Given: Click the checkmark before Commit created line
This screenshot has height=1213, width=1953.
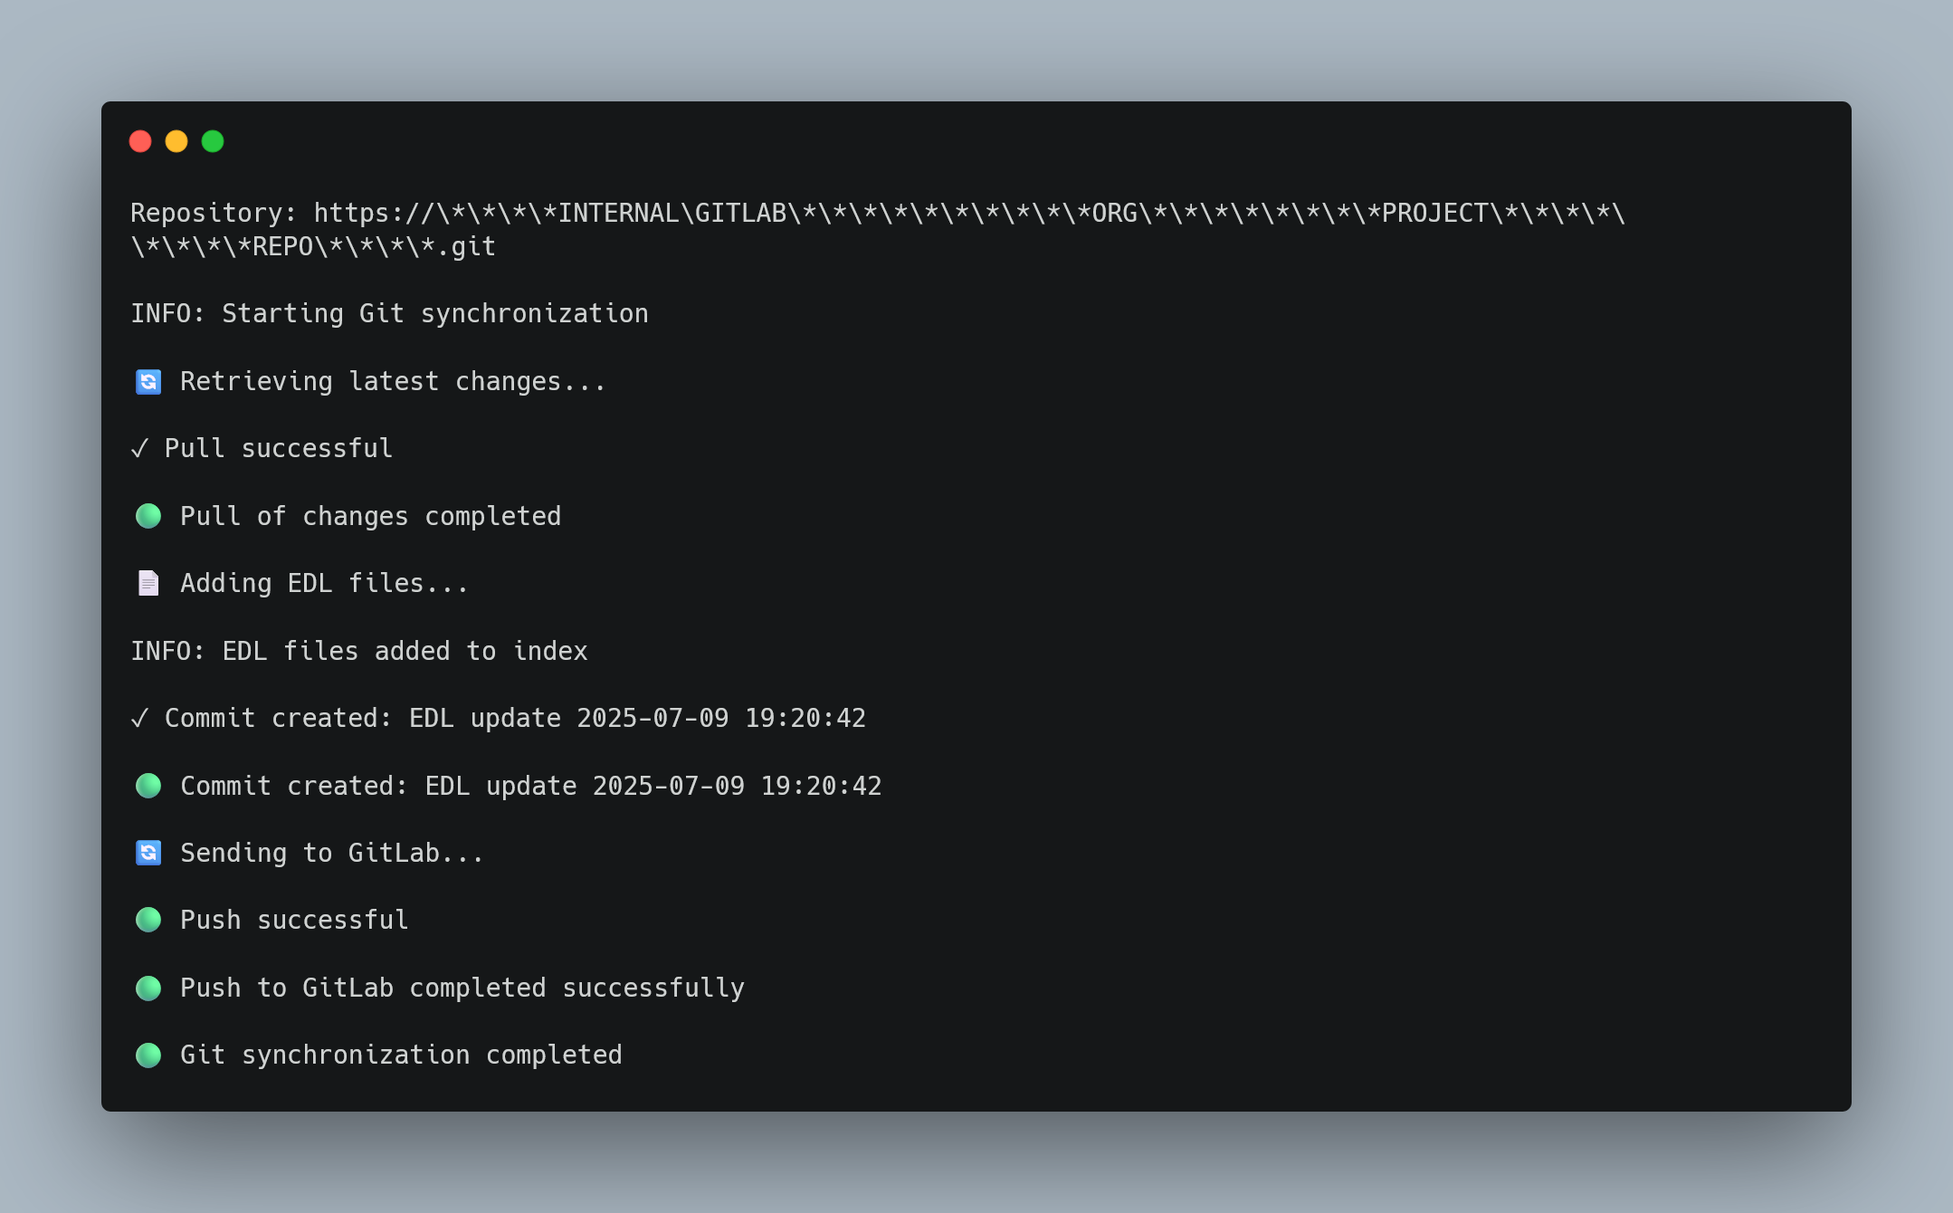Looking at the screenshot, I should pyautogui.click(x=139, y=718).
